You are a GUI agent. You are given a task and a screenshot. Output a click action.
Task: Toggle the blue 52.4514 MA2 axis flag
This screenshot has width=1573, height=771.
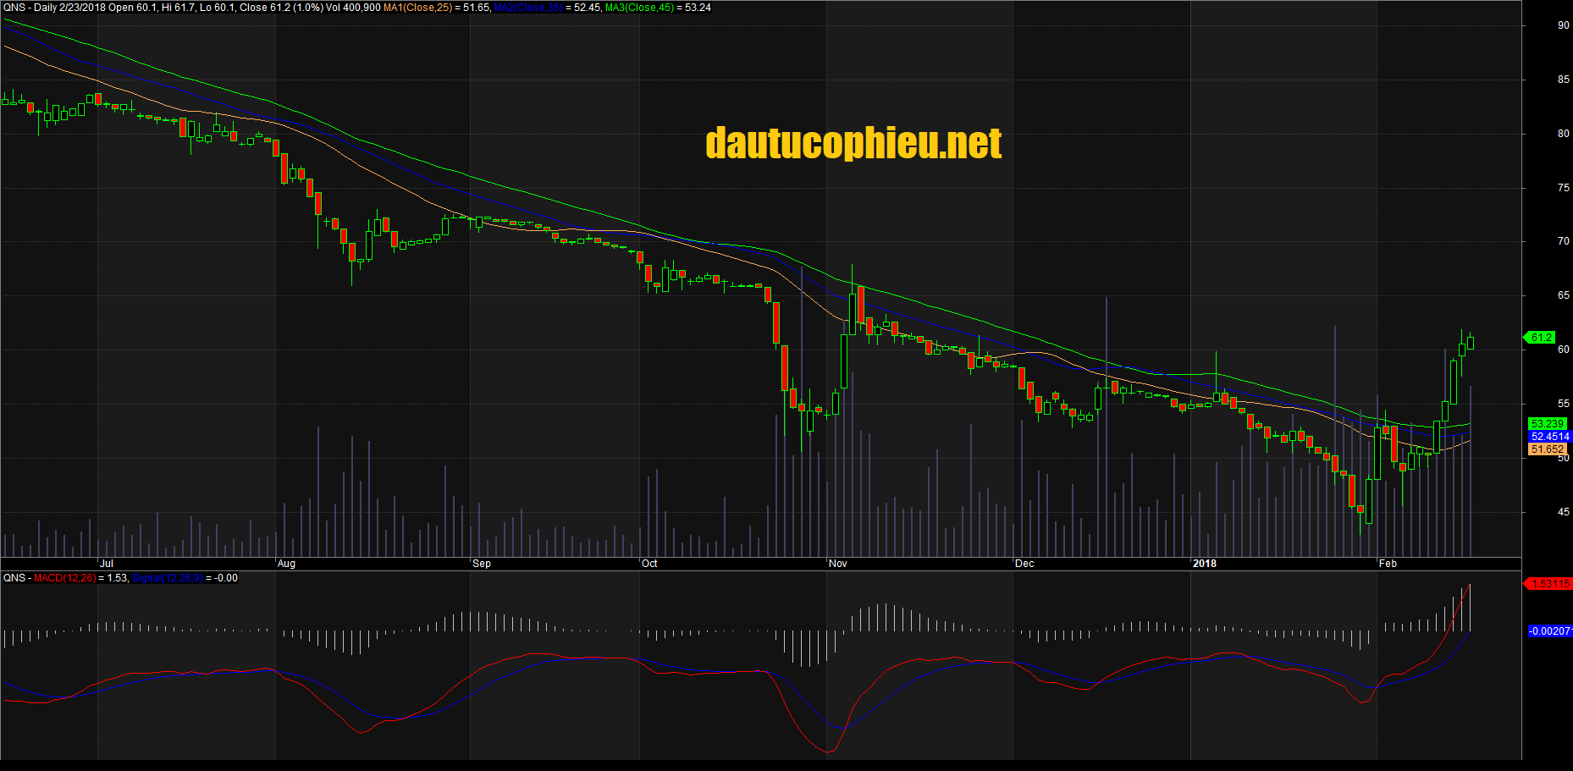click(x=1549, y=436)
